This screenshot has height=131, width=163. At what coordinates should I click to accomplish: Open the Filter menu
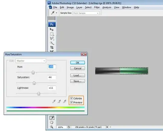(97, 7)
